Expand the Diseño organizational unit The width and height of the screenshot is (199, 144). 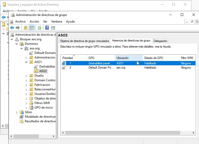coord(27,76)
